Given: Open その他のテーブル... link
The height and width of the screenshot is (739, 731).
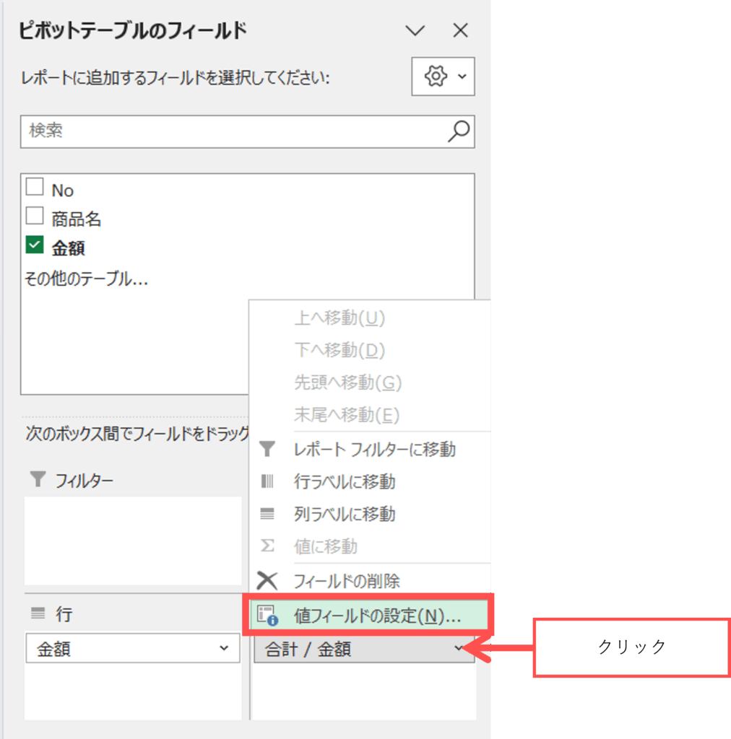Looking at the screenshot, I should point(86,279).
